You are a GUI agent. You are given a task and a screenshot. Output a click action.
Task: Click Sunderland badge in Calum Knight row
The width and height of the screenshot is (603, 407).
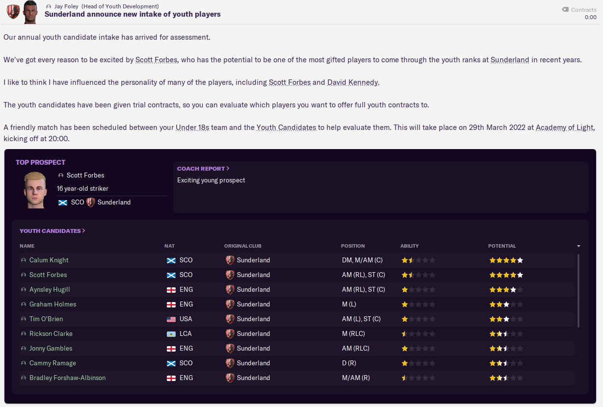pyautogui.click(x=230, y=260)
